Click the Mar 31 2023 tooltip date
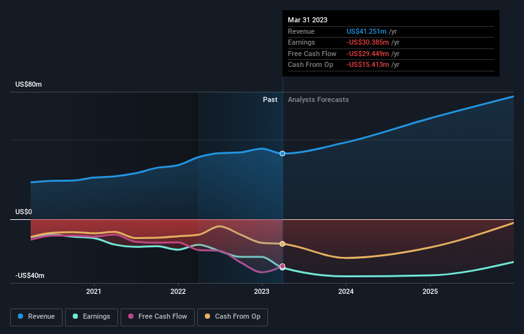The height and width of the screenshot is (334, 524). (x=308, y=20)
